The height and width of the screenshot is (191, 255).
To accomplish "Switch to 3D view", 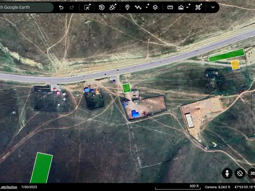I will [x=252, y=173].
